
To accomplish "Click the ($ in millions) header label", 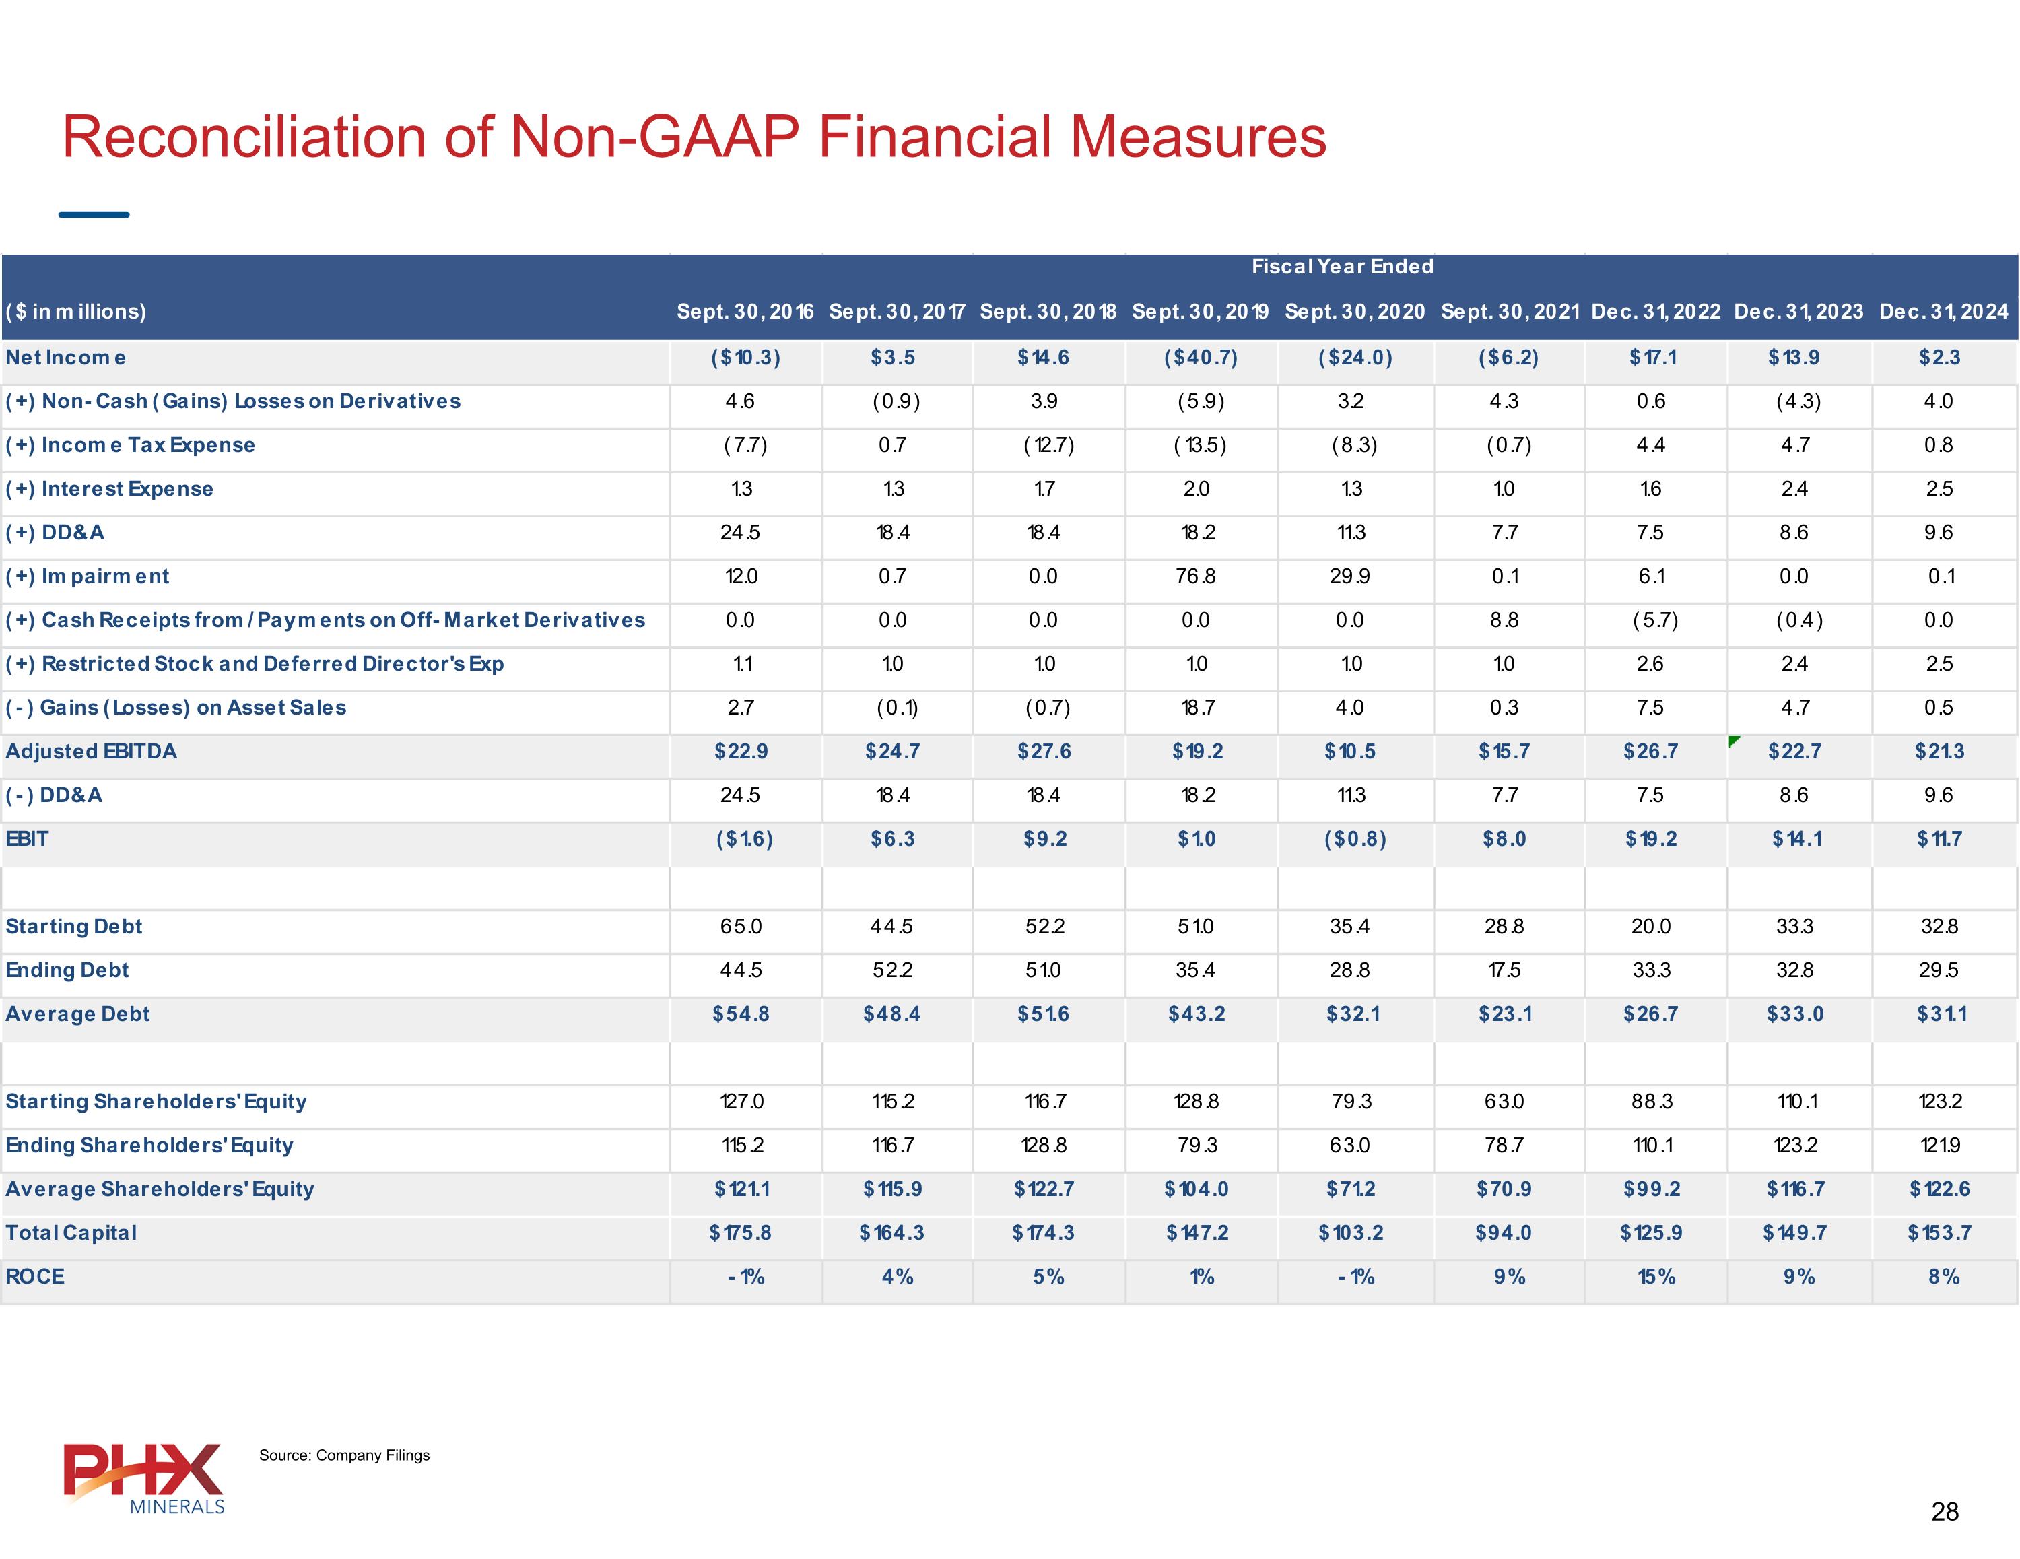I will pyautogui.click(x=76, y=312).
